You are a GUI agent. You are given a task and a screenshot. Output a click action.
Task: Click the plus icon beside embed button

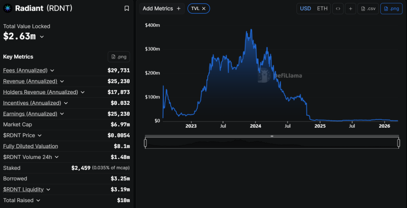(x=350, y=8)
